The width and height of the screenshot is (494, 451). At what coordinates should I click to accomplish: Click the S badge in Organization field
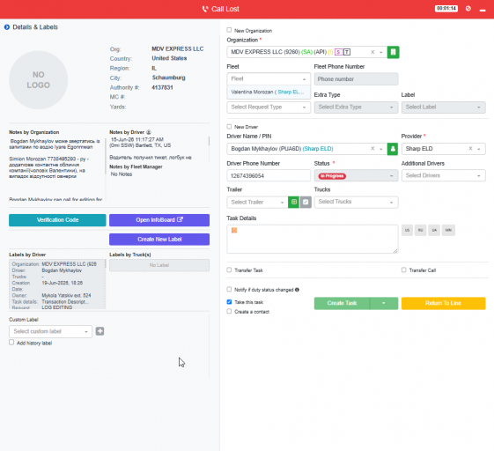338,52
